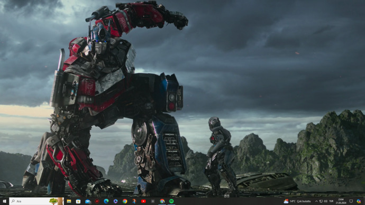Change TUR keyboard input language
The width and height of the screenshot is (365, 205).
click(x=331, y=201)
